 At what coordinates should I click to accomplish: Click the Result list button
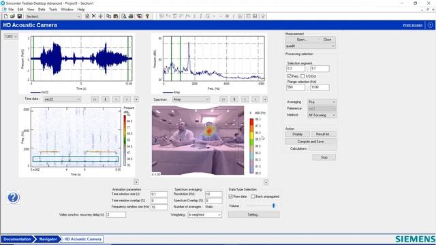tap(324, 134)
